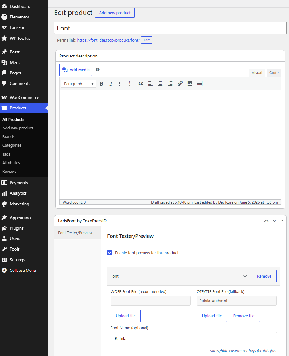Apply Italic formatting in editor toolbar

coord(111,84)
